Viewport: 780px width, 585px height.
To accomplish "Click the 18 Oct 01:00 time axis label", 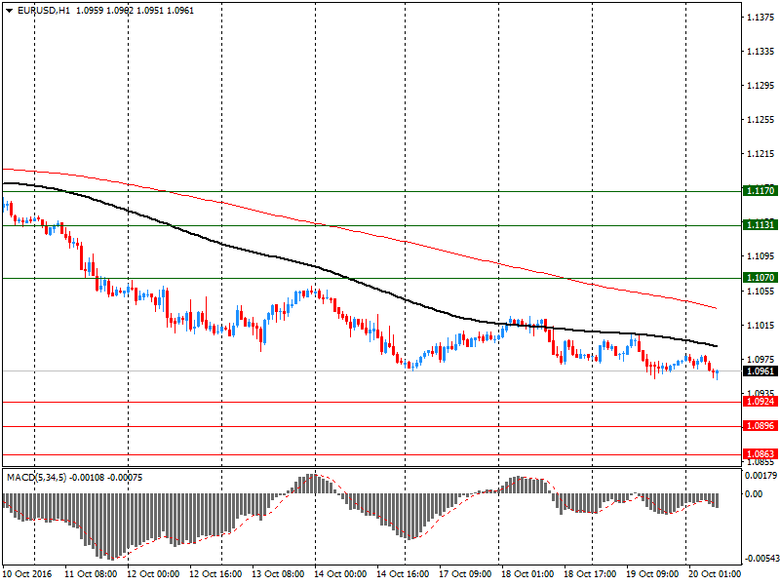I will point(527,574).
